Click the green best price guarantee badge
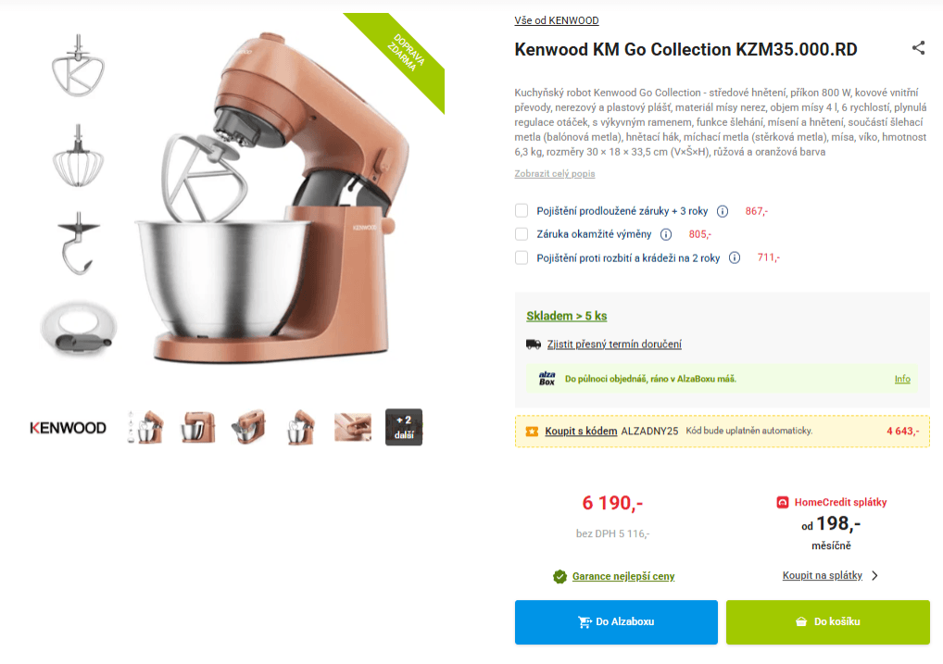Viewport: 943px width, 664px height. click(x=560, y=577)
